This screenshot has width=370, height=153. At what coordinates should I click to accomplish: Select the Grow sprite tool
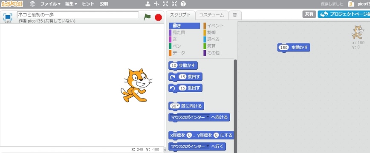tap(165, 4)
